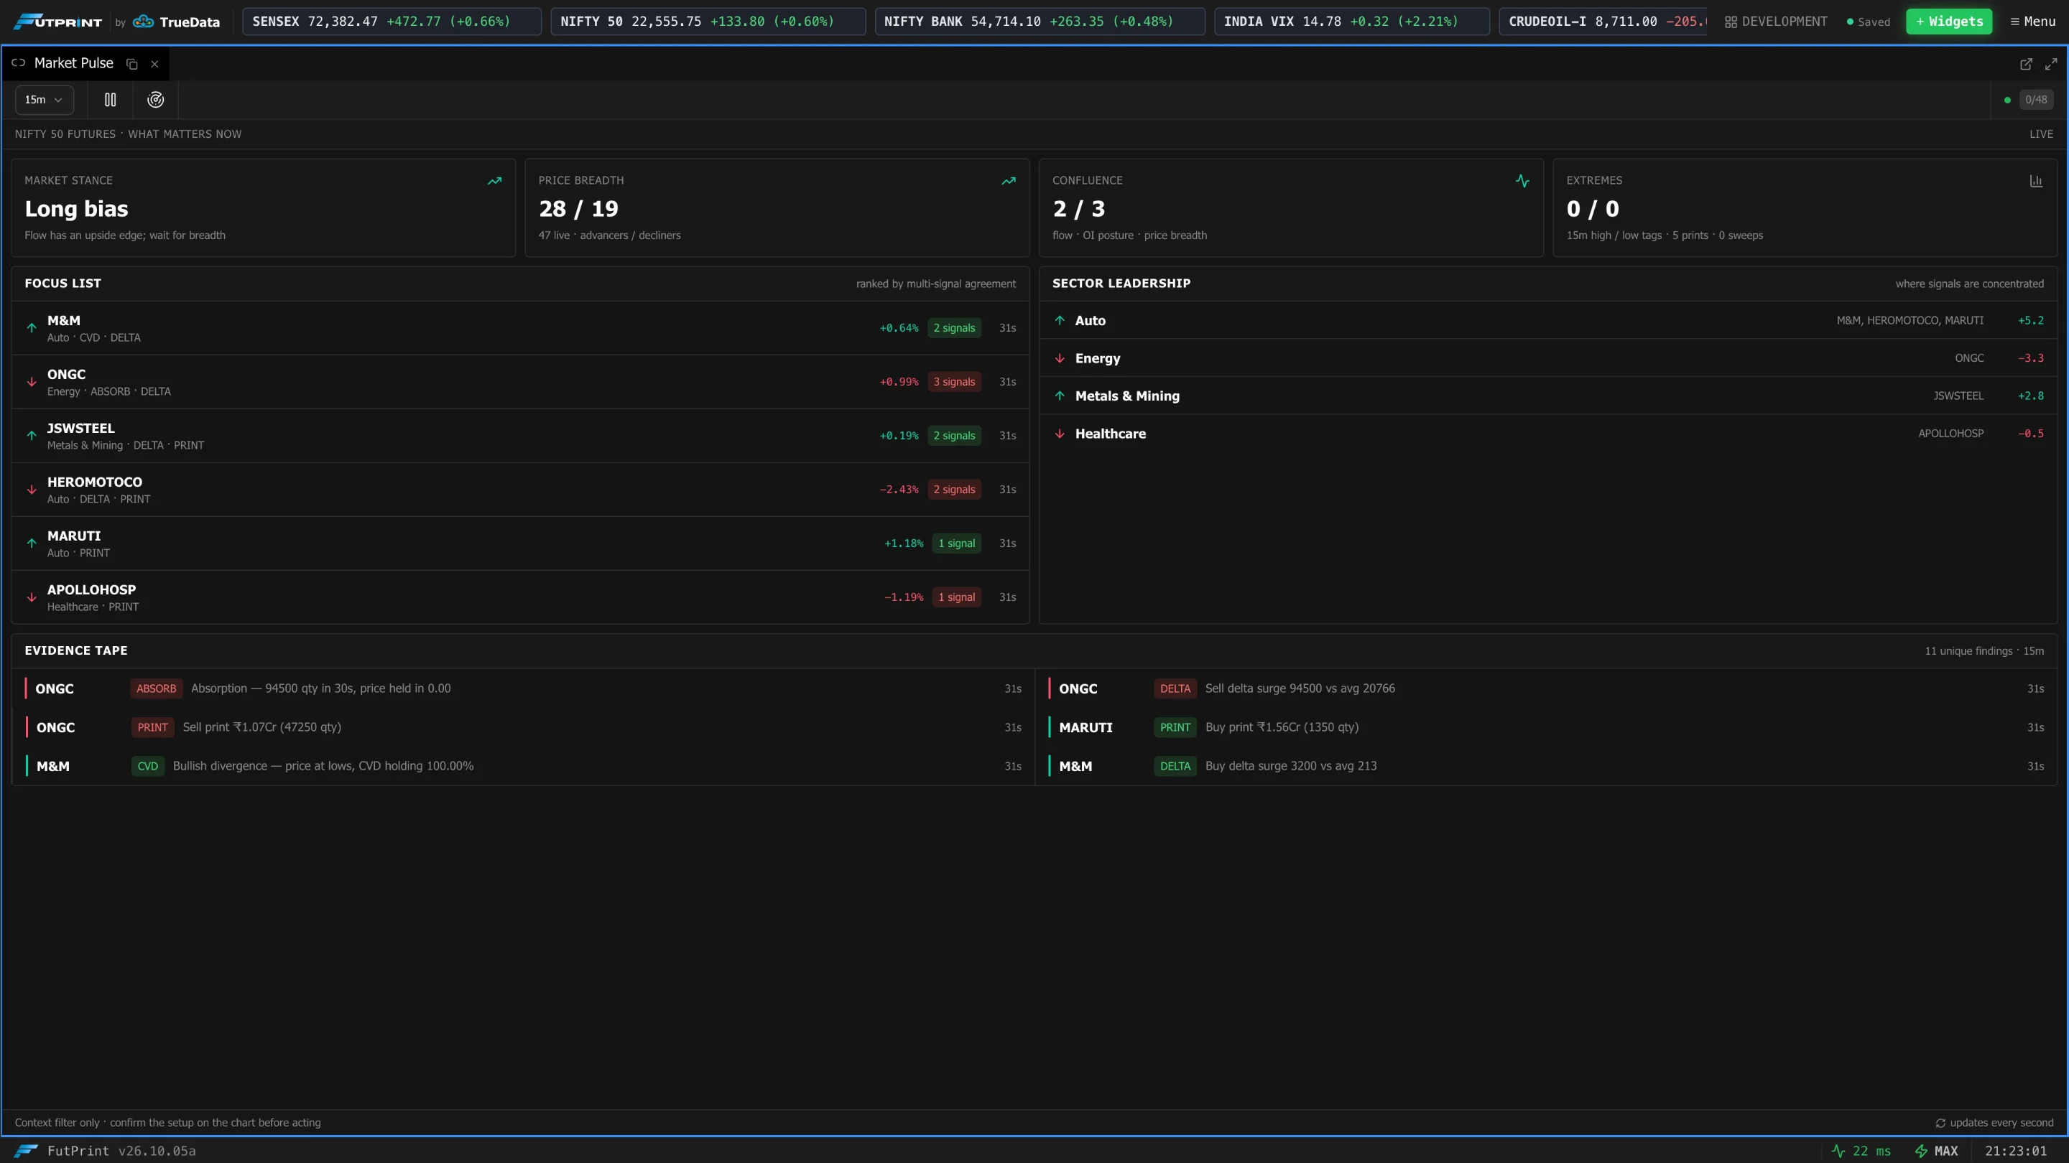Viewport: 2069px width, 1163px height.
Task: Click the Market Stance trending-up icon
Action: [x=495, y=181]
